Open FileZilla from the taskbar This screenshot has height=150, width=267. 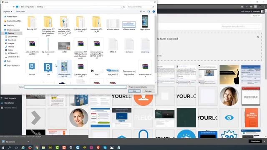click(x=98, y=147)
